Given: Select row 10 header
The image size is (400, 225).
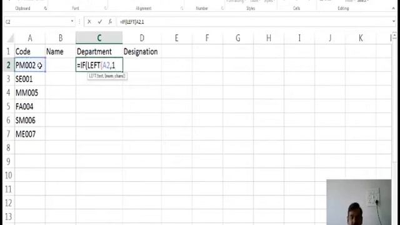Looking at the screenshot, I should 8,175.
